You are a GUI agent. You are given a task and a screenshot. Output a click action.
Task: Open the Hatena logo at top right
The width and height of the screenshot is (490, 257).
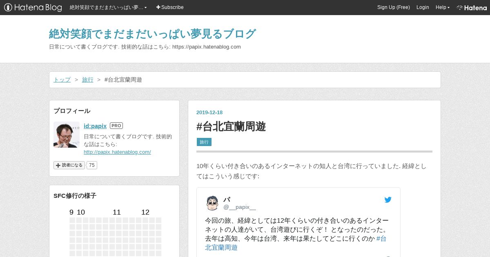472,7
